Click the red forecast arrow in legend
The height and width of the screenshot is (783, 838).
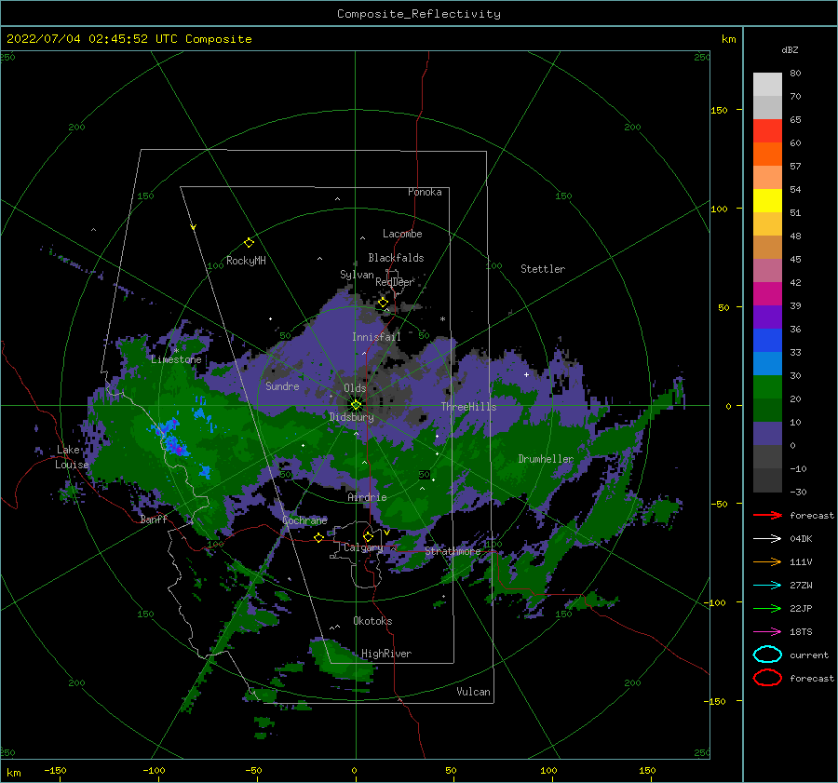(767, 515)
